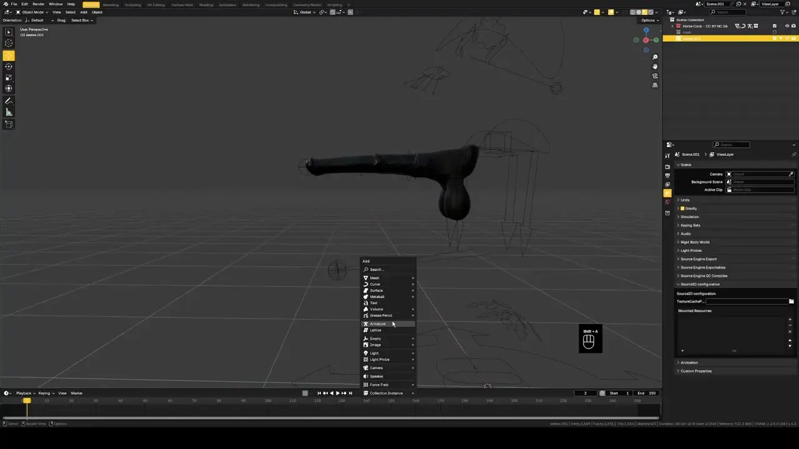Click the End frame 250 field

(x=646, y=393)
